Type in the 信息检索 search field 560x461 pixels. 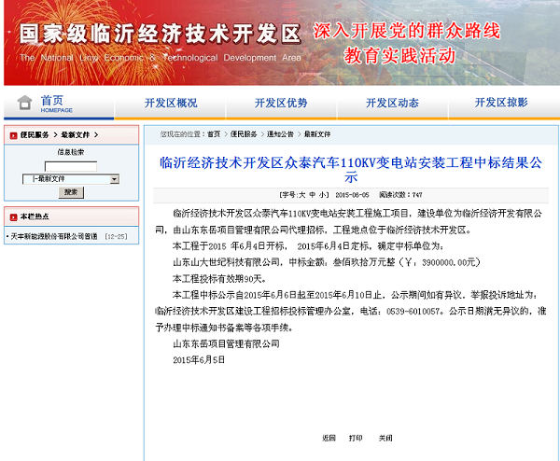point(70,165)
